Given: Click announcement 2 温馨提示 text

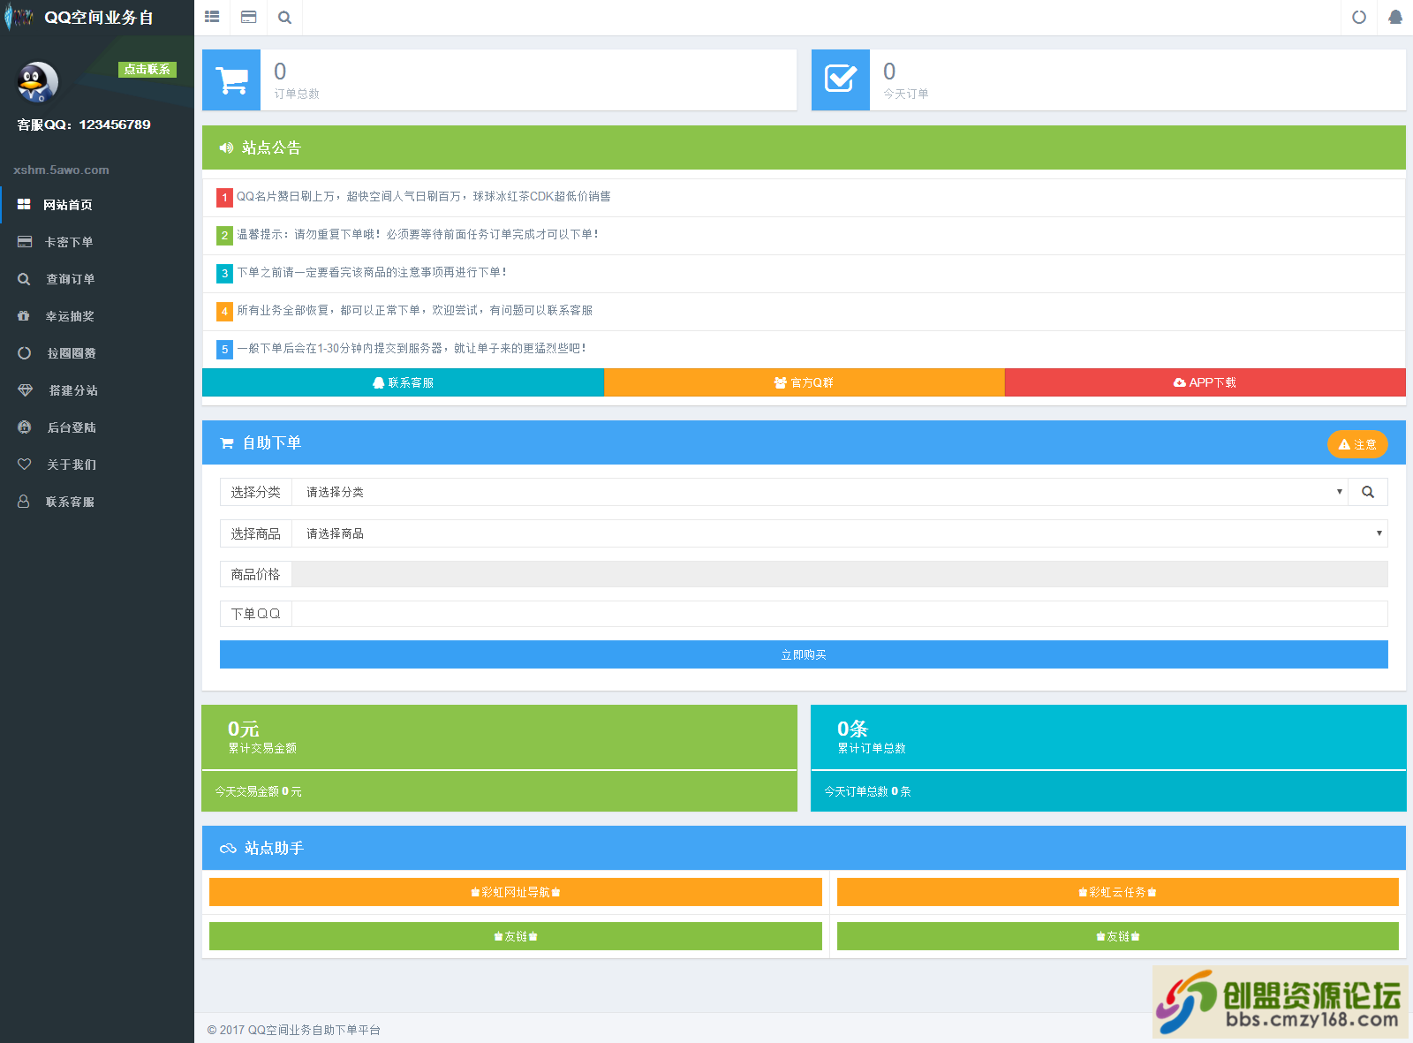Looking at the screenshot, I should point(417,235).
